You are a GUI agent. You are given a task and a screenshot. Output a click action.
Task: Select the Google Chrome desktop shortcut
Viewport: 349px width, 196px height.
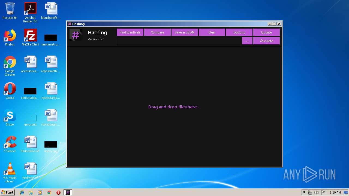pyautogui.click(x=10, y=66)
